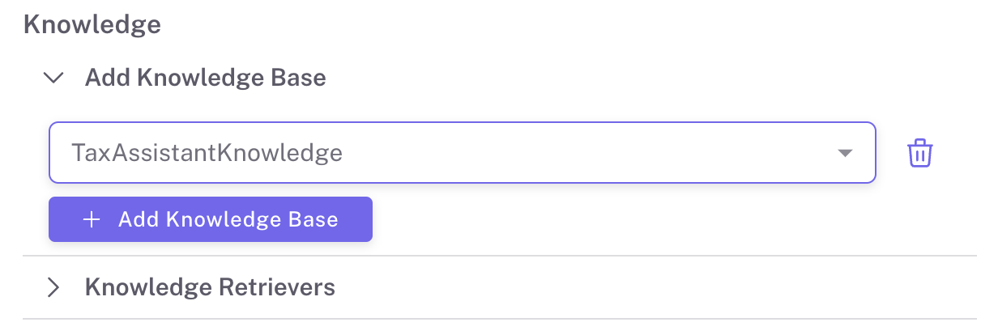This screenshot has width=998, height=335.
Task: Collapse the Add Knowledge Base section chevron
Action: tap(54, 78)
